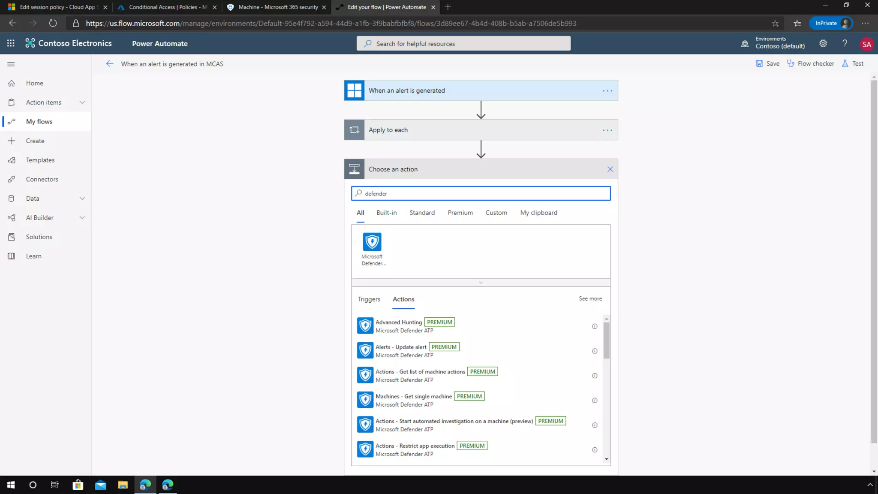Viewport: 878px width, 494px height.
Task: Open the SA account avatar
Action: [x=866, y=44]
